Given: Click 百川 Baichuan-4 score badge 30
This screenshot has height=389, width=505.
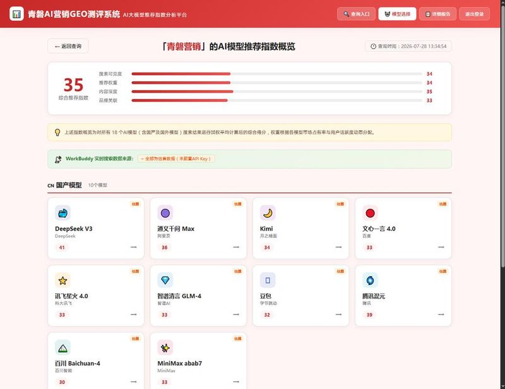Looking at the screenshot, I should coord(62,382).
